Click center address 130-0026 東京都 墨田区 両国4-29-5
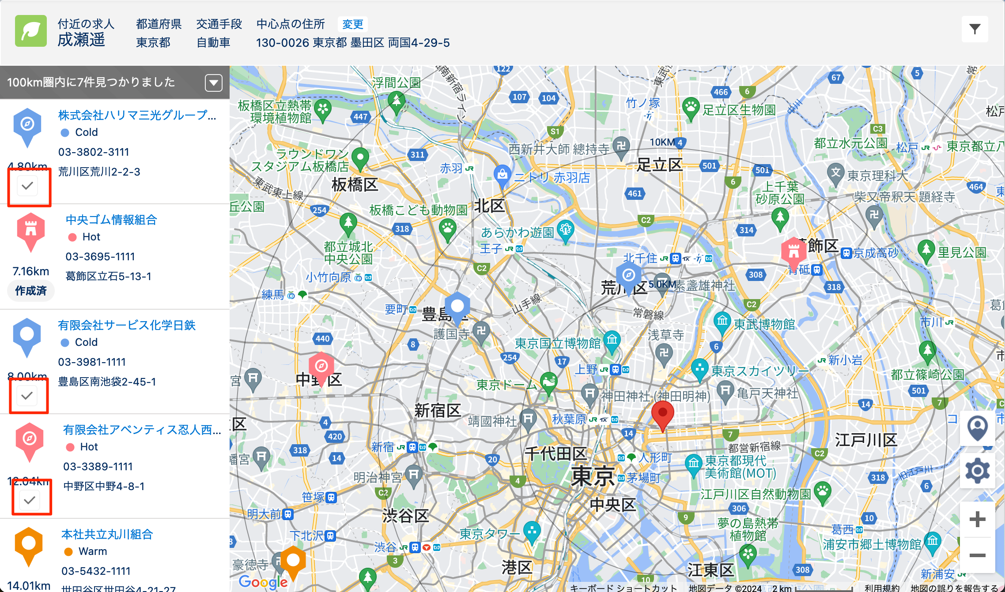This screenshot has height=592, width=1005. 353,43
